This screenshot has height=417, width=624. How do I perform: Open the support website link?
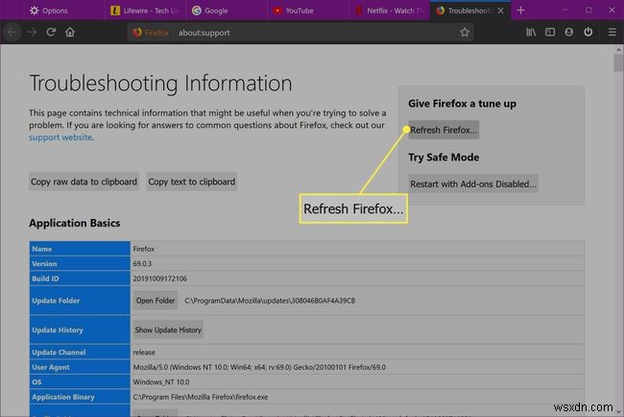(x=60, y=137)
